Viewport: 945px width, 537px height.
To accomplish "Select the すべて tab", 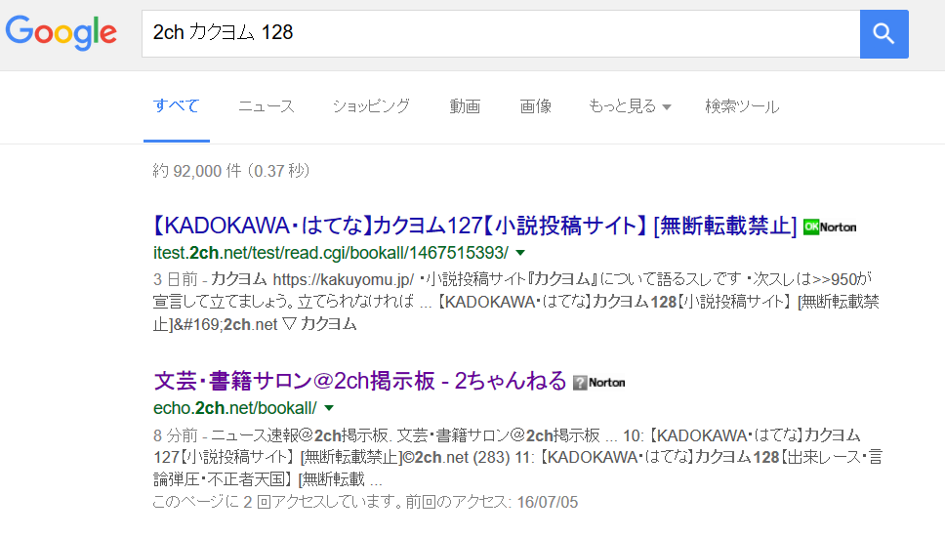I will pyautogui.click(x=176, y=106).
